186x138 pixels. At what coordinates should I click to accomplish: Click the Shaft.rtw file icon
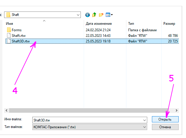point(9,35)
